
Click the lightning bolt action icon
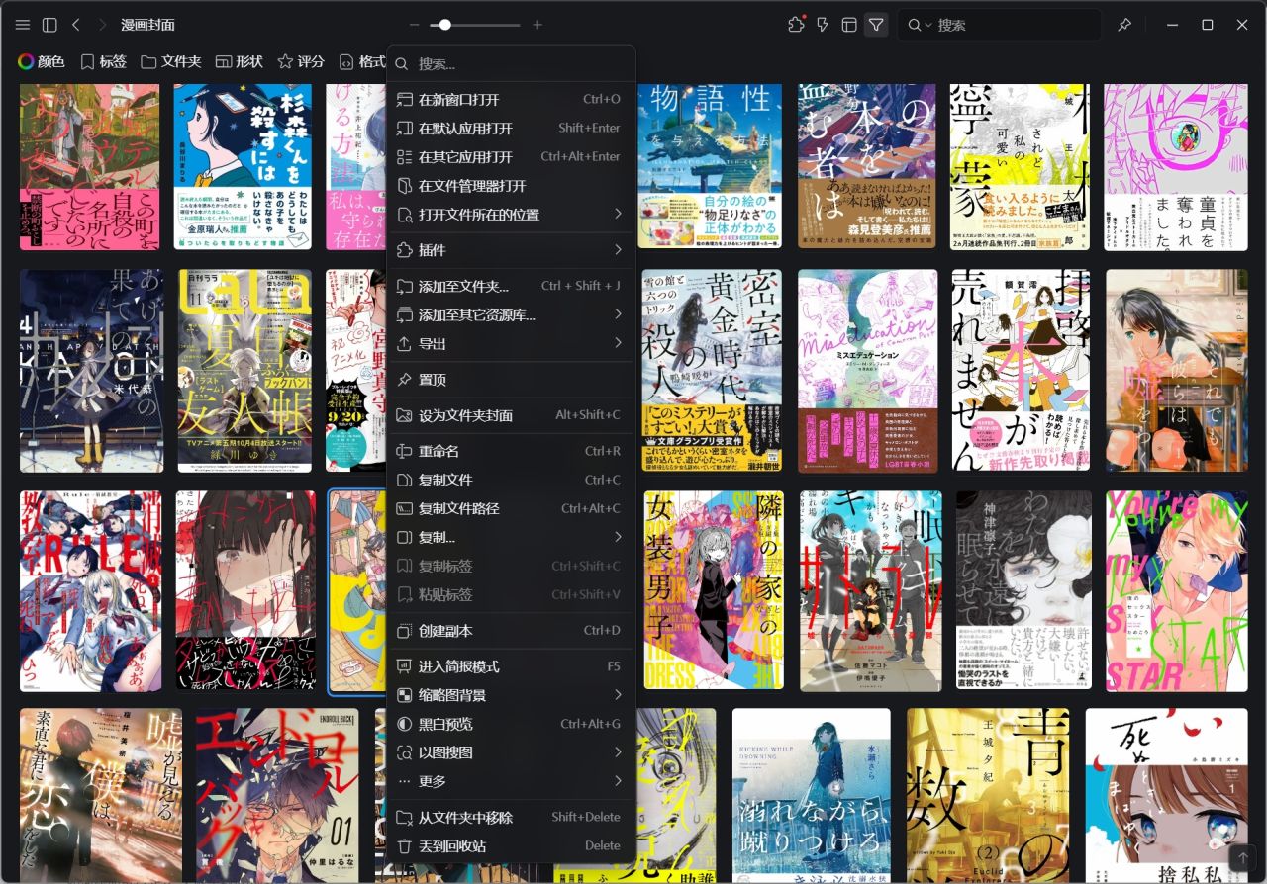[x=822, y=25]
